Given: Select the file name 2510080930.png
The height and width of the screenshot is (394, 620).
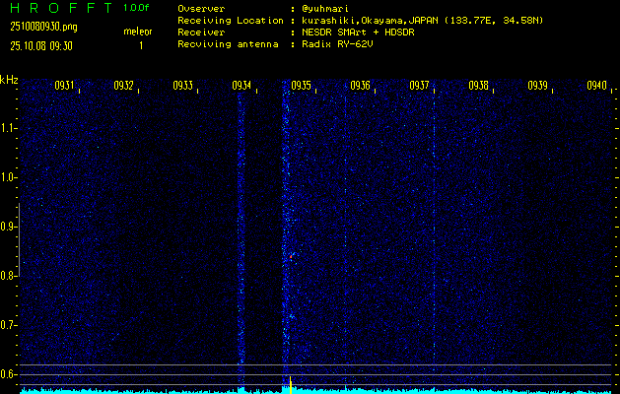Looking at the screenshot, I should point(44,27).
